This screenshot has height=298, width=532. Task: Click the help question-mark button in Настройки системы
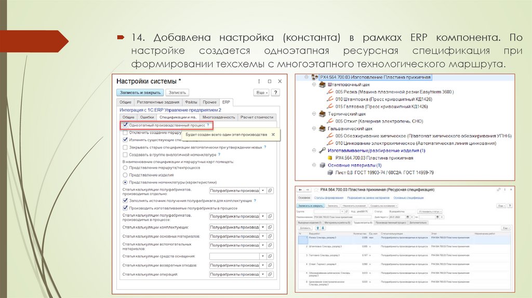[x=275, y=92]
